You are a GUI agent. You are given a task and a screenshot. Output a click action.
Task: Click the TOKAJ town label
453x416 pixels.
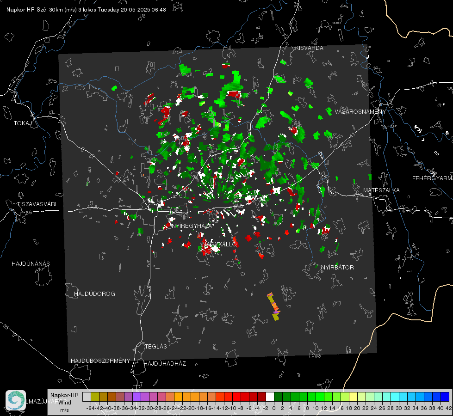pyautogui.click(x=23, y=123)
